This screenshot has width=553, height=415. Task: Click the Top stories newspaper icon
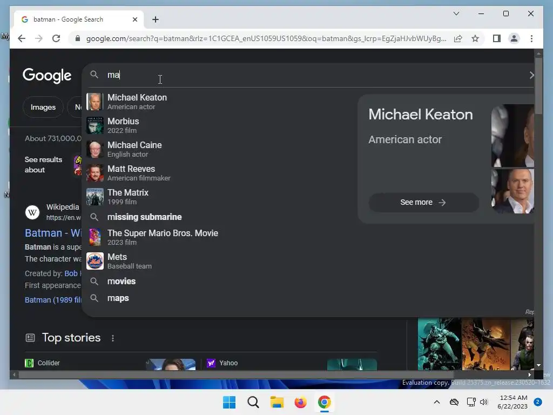[x=30, y=338]
